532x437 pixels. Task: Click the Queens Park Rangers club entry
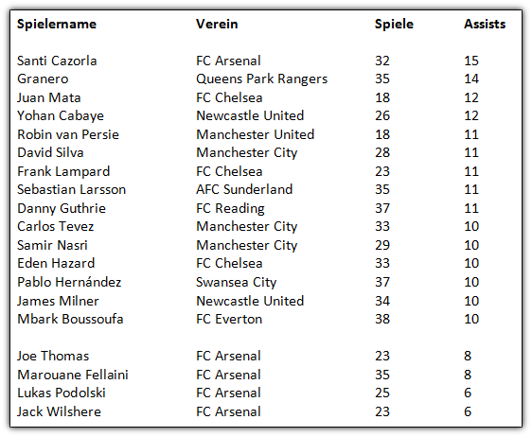261,79
